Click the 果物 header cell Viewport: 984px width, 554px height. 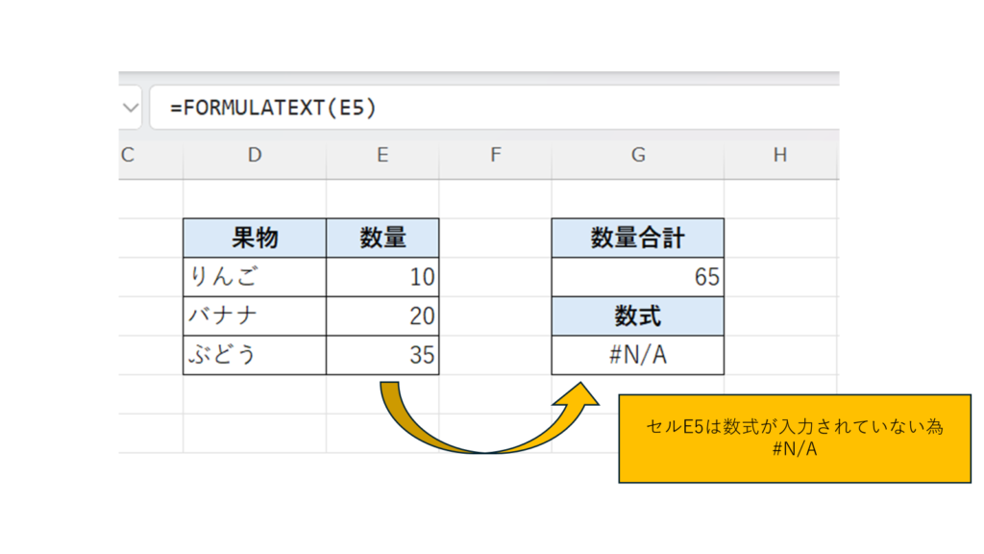pyautogui.click(x=254, y=238)
